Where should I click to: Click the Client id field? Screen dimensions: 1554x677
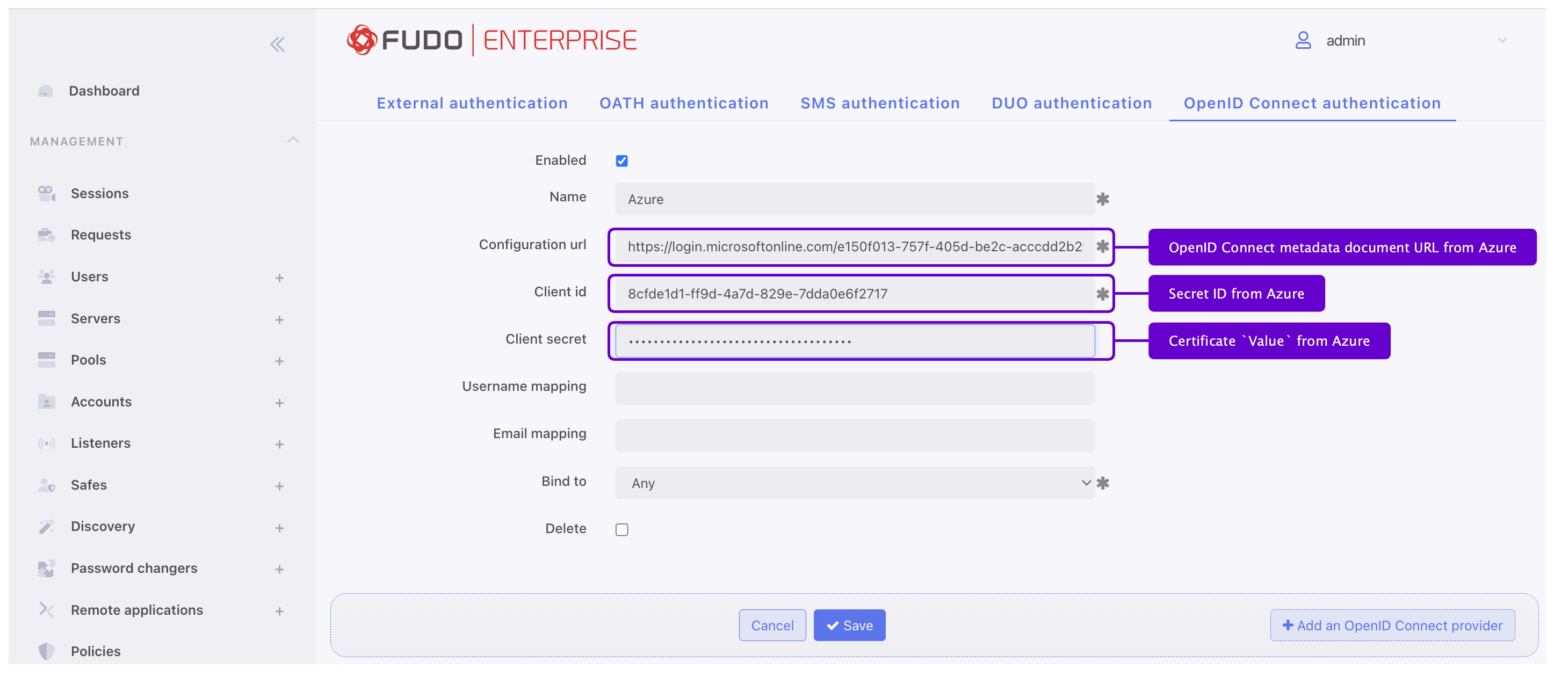click(x=855, y=294)
